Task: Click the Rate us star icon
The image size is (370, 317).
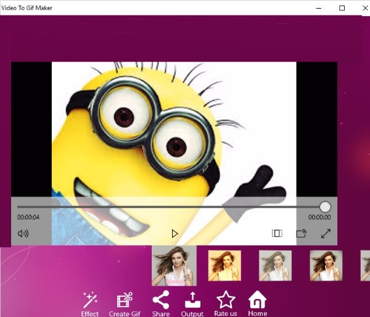Action: pyautogui.click(x=226, y=300)
